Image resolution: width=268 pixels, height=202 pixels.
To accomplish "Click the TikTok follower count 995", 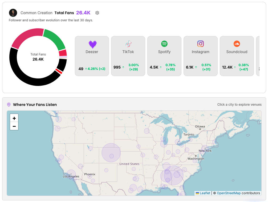I will coord(117,67).
